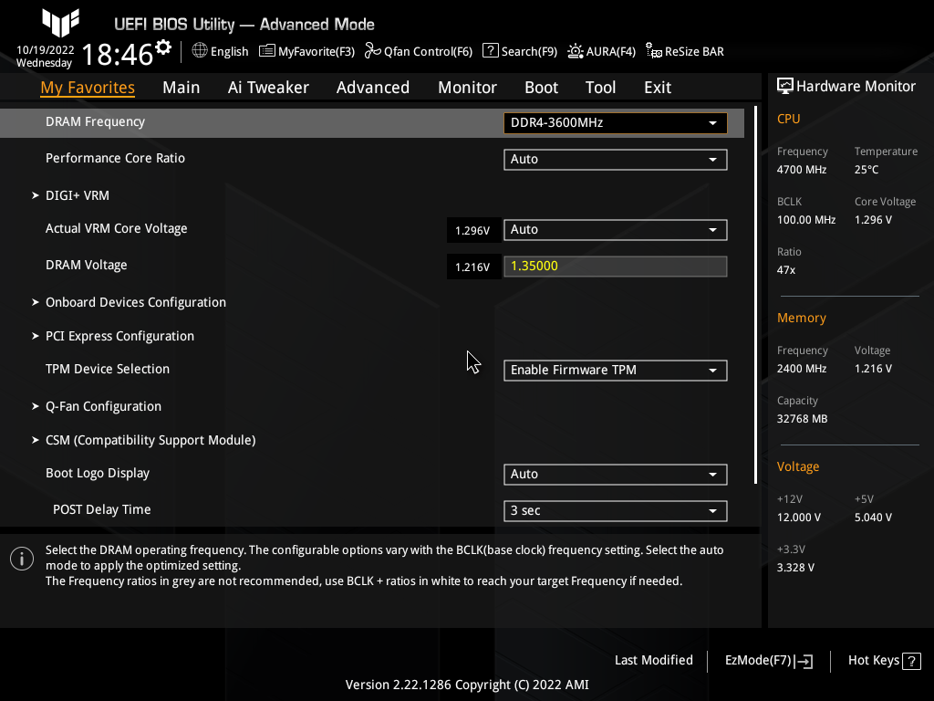The width and height of the screenshot is (934, 701).
Task: Switch to the Boot tab
Action: tap(541, 88)
